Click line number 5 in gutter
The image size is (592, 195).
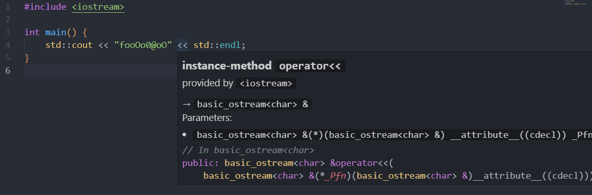pos(8,58)
